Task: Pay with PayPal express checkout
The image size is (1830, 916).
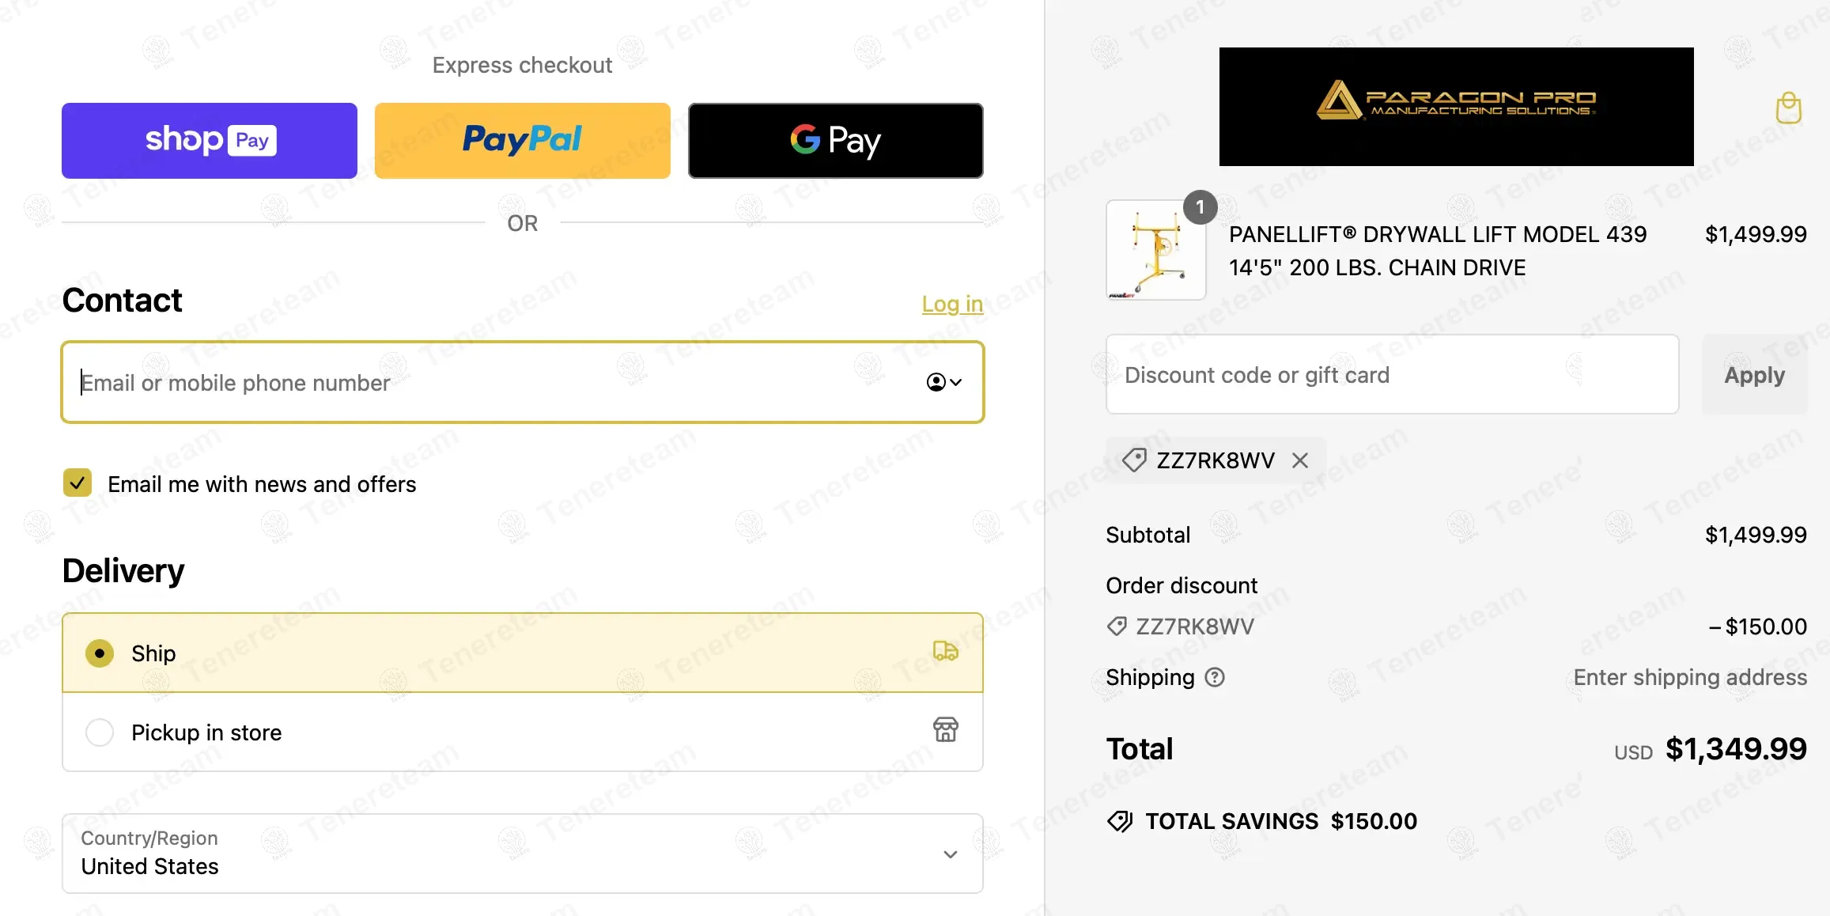Action: (x=523, y=141)
